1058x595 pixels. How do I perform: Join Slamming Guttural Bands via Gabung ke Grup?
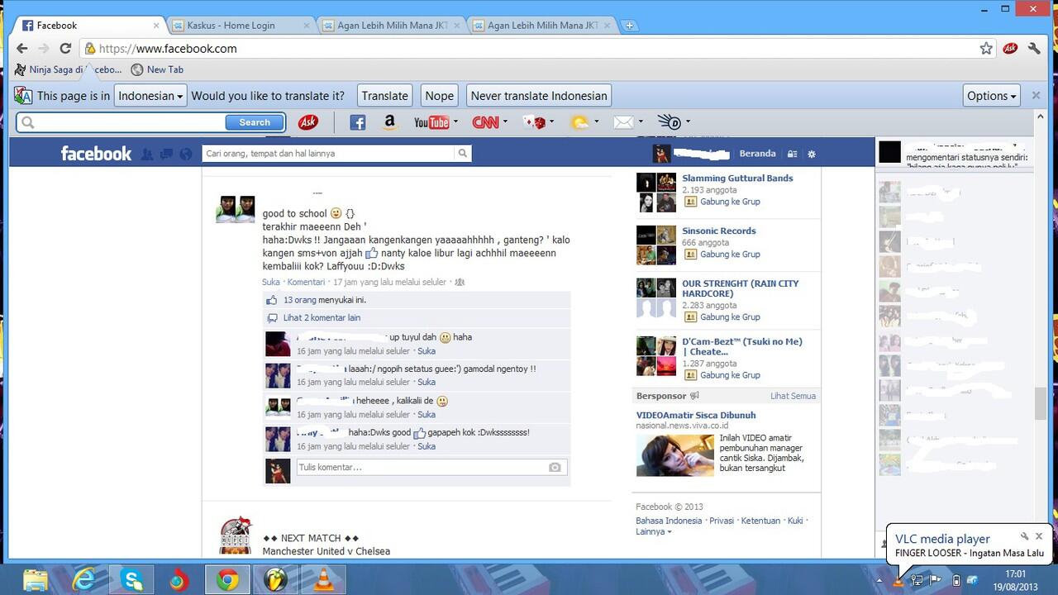(x=730, y=202)
